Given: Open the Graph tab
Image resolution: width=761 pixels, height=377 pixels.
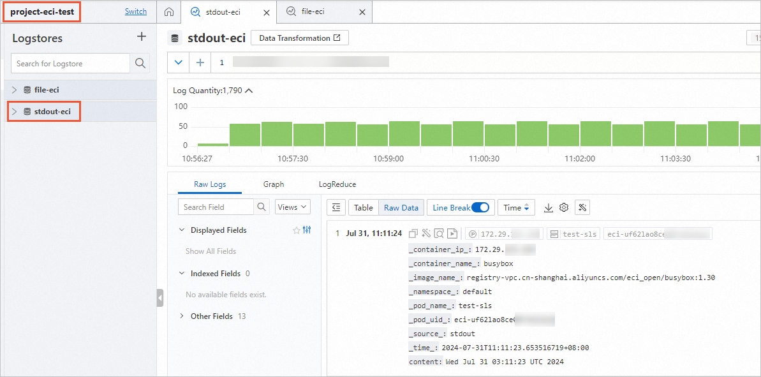Looking at the screenshot, I should tap(274, 184).
